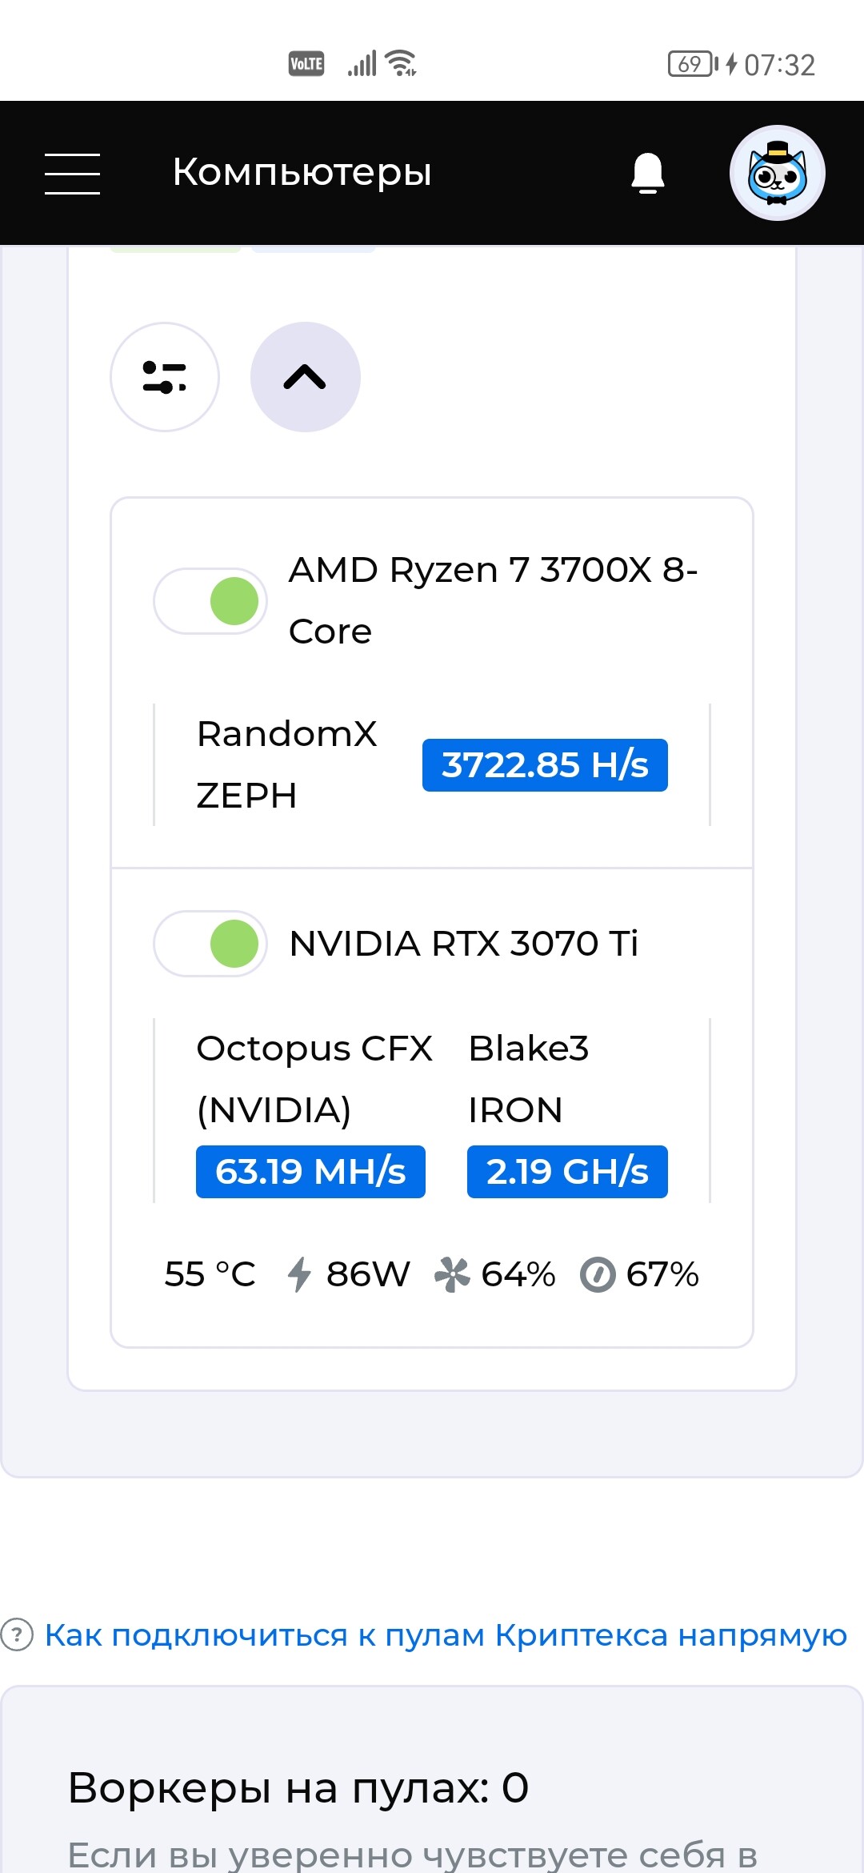Open the sliders settings button

point(165,377)
